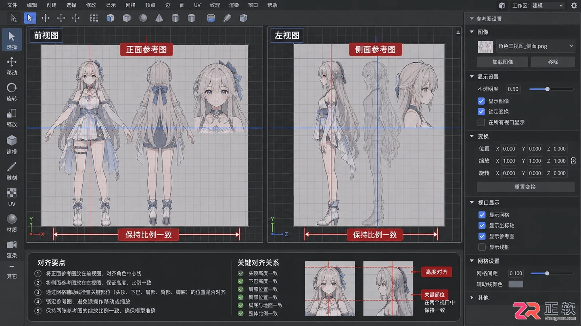The height and width of the screenshot is (326, 581).
Task: Open the 帮助 menu
Action: click(x=272, y=5)
